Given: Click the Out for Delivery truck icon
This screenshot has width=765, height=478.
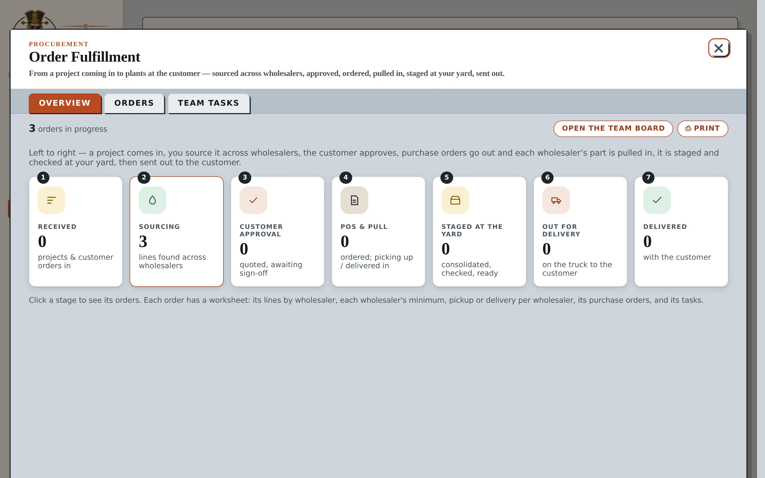Looking at the screenshot, I should pos(556,200).
